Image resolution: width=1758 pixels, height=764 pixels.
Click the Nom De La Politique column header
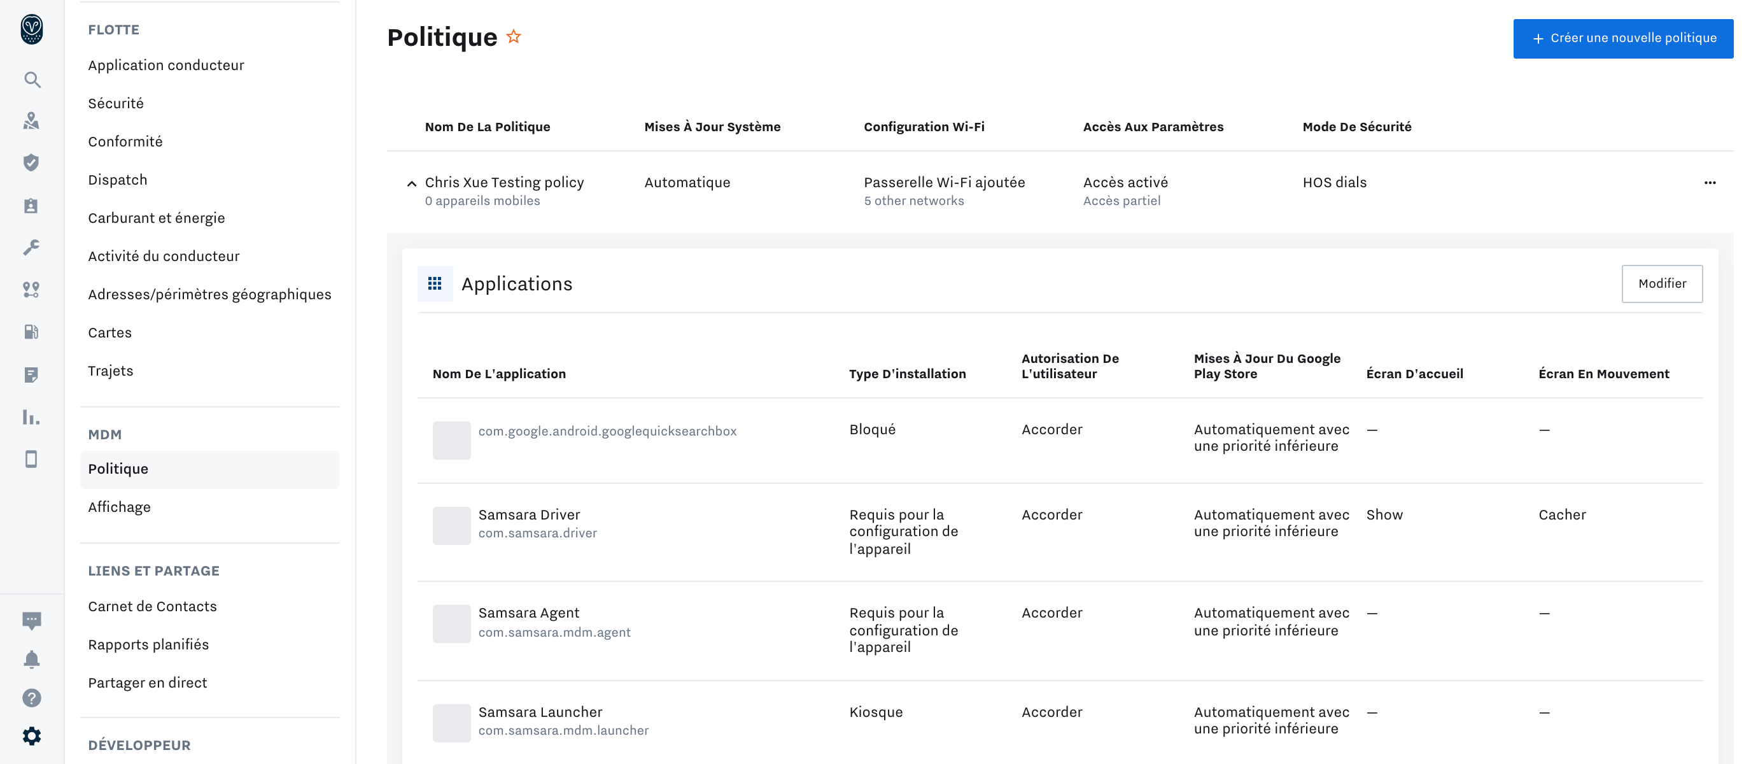pyautogui.click(x=488, y=127)
